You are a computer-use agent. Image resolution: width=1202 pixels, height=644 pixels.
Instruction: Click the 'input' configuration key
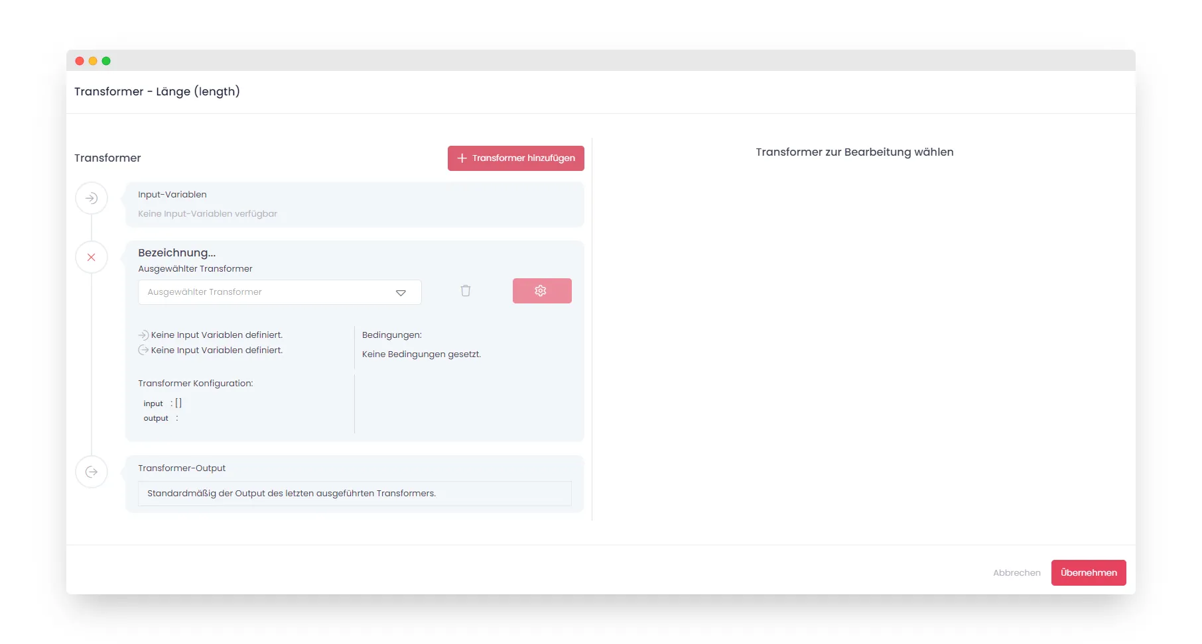(153, 403)
